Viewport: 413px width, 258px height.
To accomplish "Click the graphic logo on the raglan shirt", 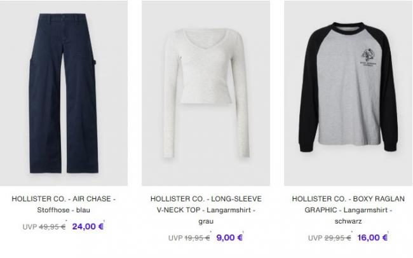I will (369, 57).
